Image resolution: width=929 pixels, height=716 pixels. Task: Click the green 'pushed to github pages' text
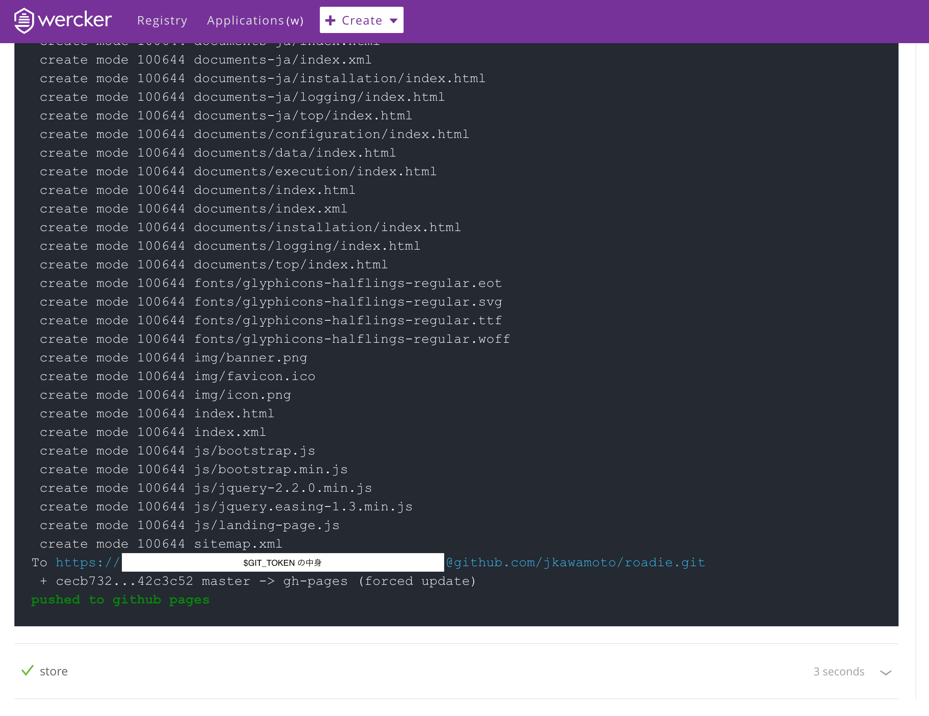pos(120,600)
